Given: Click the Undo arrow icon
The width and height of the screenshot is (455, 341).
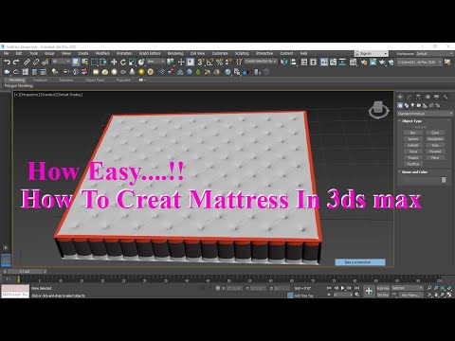Looking at the screenshot, I should click(x=7, y=63).
